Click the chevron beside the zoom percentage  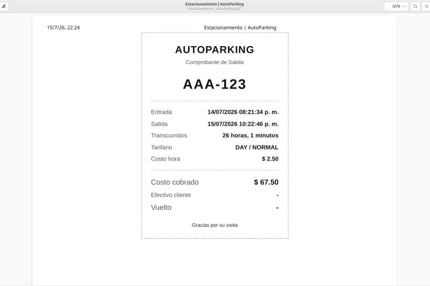coord(404,6)
